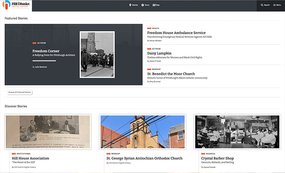Click subtitle A Rallying Point for Pittsburgh Activism
Image resolution: width=285 pixels, height=173 pixels.
click(54, 55)
